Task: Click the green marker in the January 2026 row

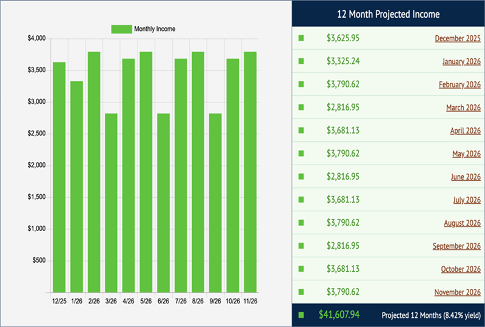Action: 301,62
